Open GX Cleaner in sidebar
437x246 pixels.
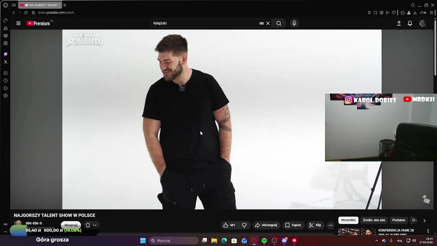pos(5,28)
